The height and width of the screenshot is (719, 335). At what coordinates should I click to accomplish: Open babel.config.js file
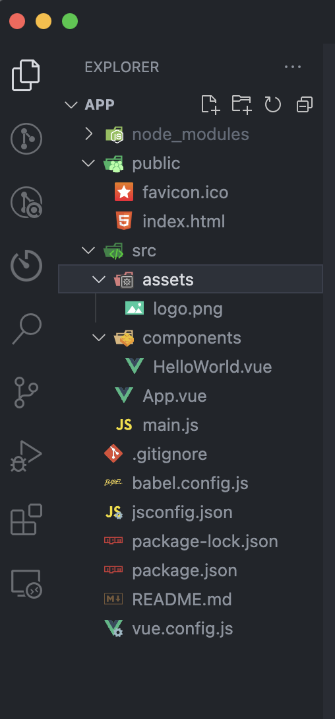[x=191, y=483]
